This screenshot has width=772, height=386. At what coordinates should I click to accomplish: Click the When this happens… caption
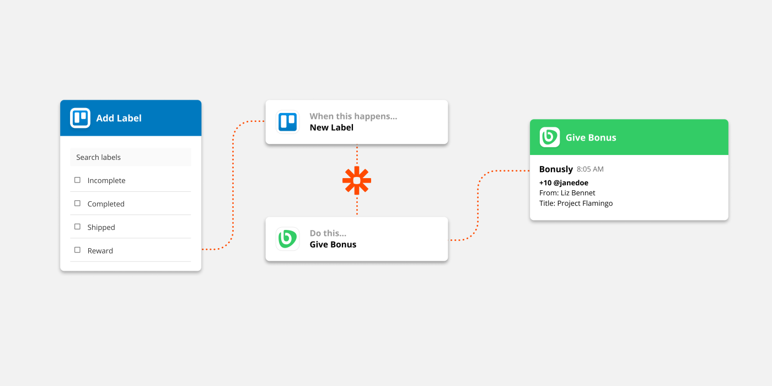point(353,116)
